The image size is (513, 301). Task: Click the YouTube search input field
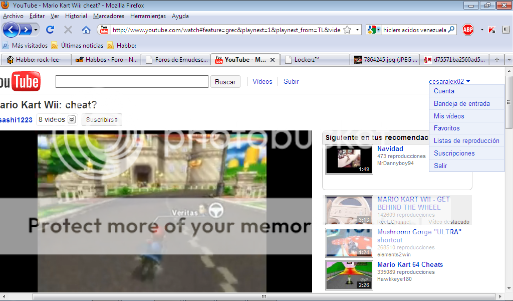132,82
